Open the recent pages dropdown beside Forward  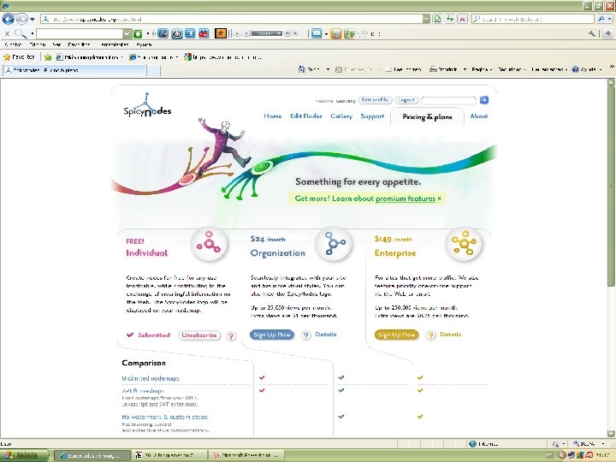point(33,19)
